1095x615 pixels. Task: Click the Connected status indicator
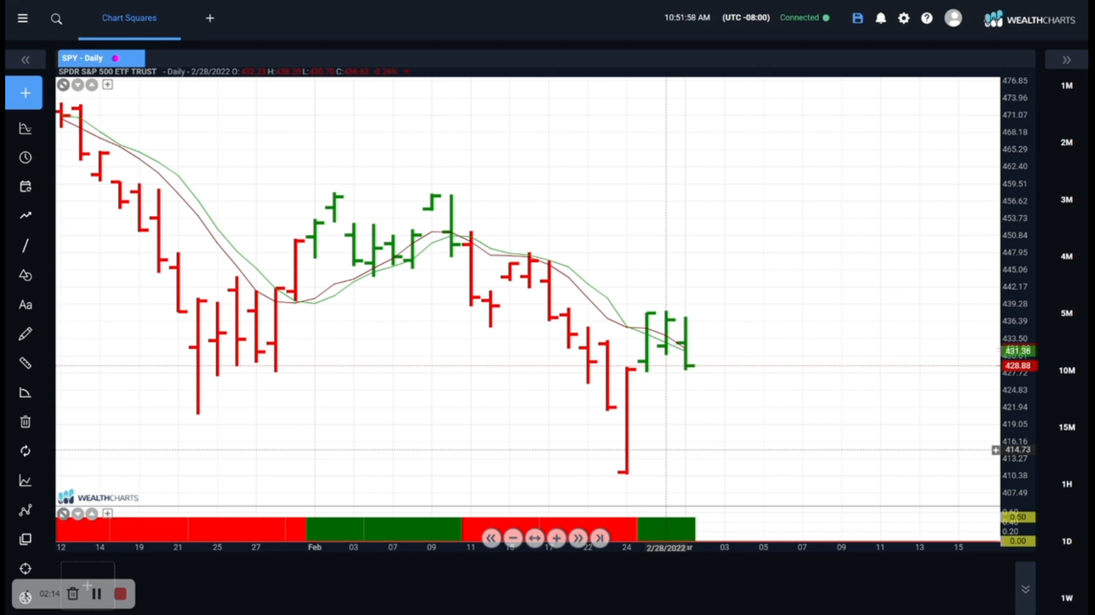(804, 18)
